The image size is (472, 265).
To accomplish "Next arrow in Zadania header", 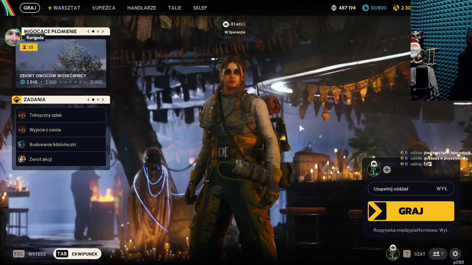I will pos(103,99).
